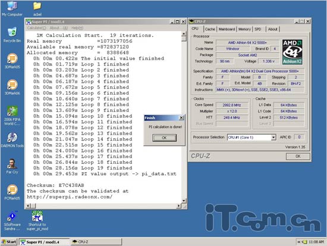Screen dimensions: 327x246
Task: Open the Help menu in Super PI
Action: tap(77, 28)
